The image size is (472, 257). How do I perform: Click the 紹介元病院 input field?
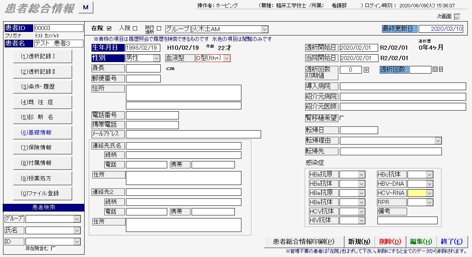[403, 96]
